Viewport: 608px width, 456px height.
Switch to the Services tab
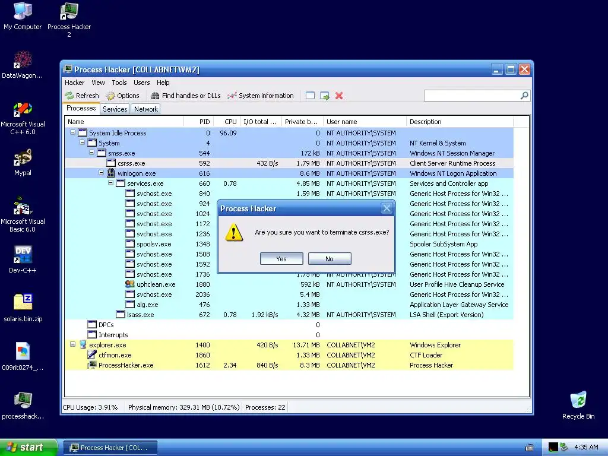click(115, 109)
